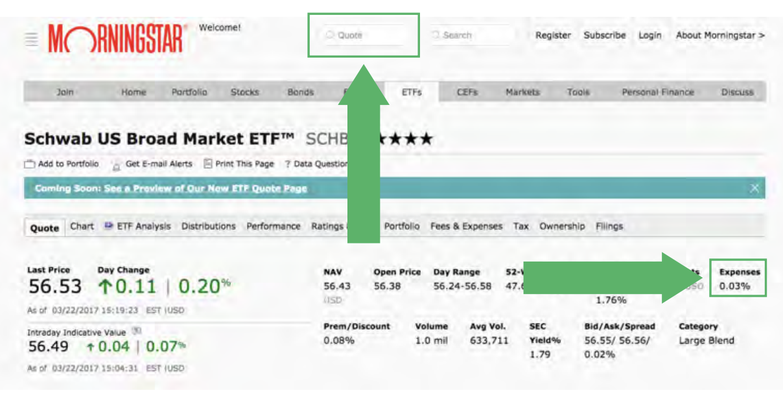This screenshot has height=395, width=783.
Task: Click the Print This Page icon
Action: point(208,164)
